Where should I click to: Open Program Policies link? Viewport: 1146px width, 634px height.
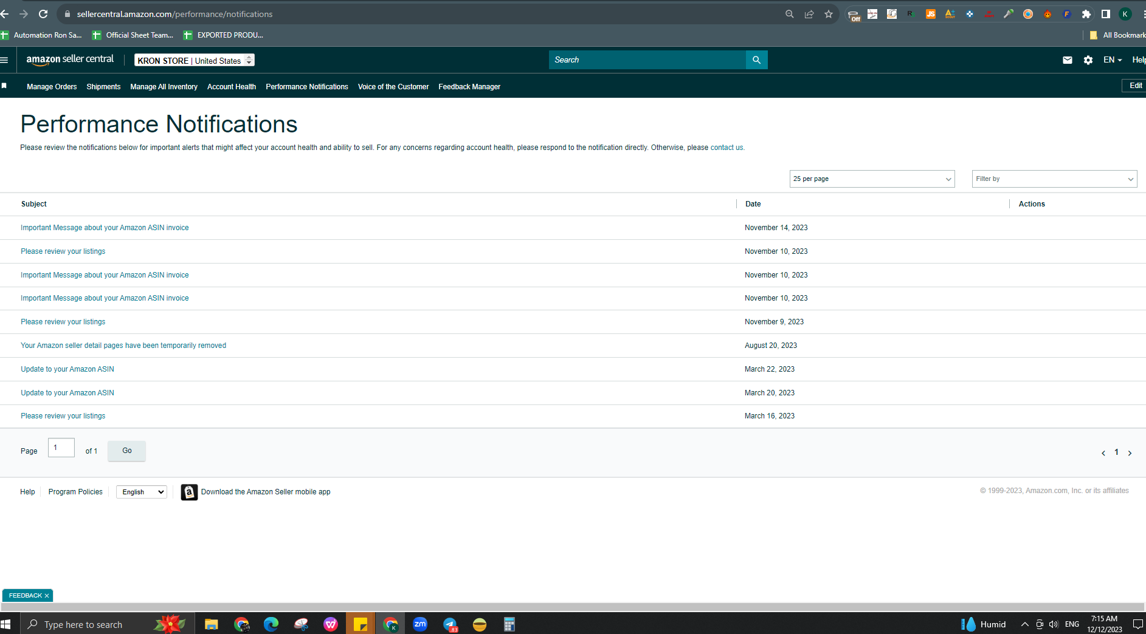[x=75, y=492]
